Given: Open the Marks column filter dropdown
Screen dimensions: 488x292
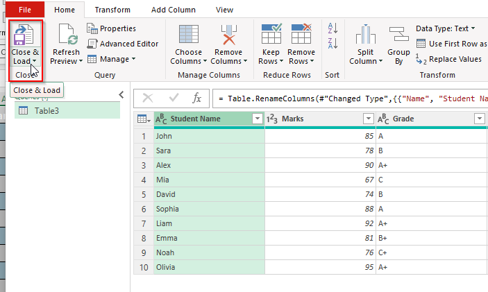Looking at the screenshot, I should pyautogui.click(x=368, y=119).
